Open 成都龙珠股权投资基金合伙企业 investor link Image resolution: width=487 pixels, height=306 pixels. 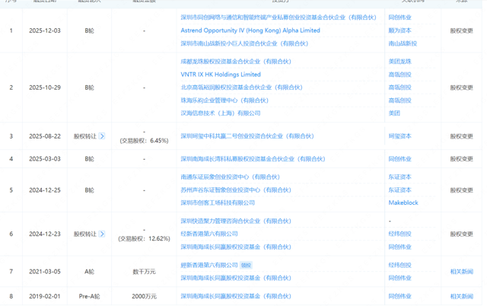coord(235,62)
